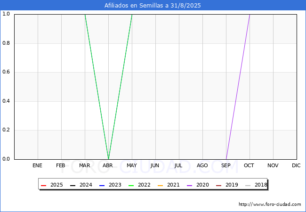Image resolution: width=306 pixels, height=212 pixels.
Task: Click the red 2025 legend swatch
Action: (x=43, y=186)
